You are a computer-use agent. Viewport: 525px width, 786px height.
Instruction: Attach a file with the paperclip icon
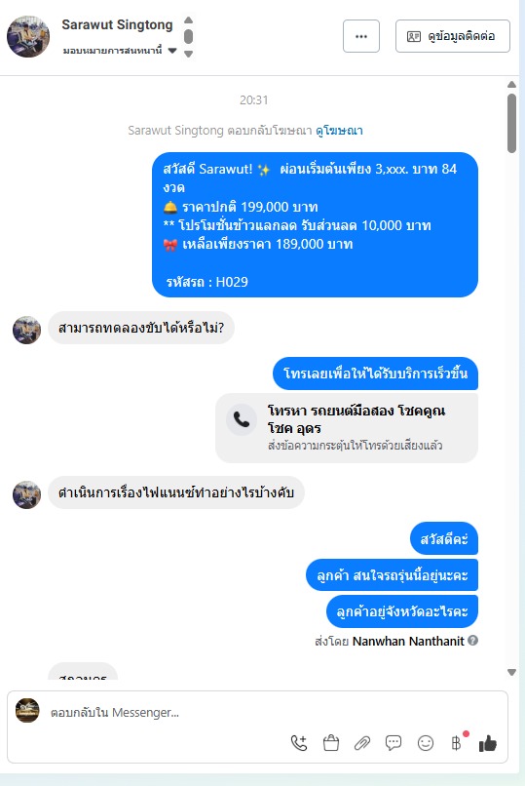pyautogui.click(x=361, y=743)
